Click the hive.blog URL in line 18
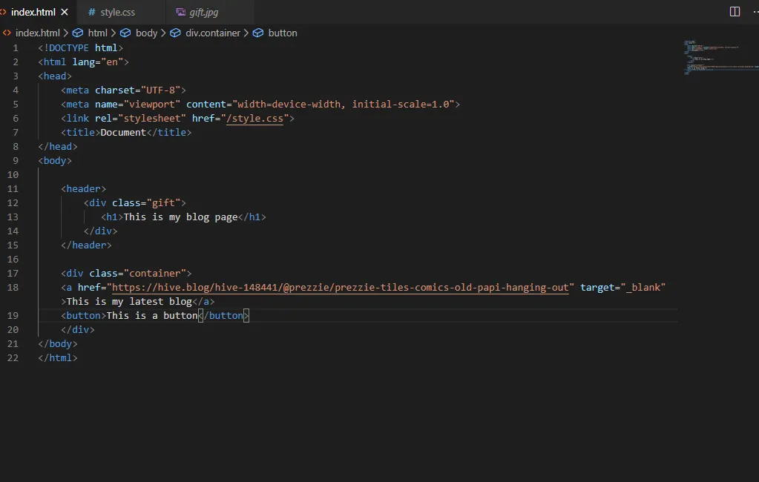This screenshot has height=482, width=759. click(x=341, y=287)
